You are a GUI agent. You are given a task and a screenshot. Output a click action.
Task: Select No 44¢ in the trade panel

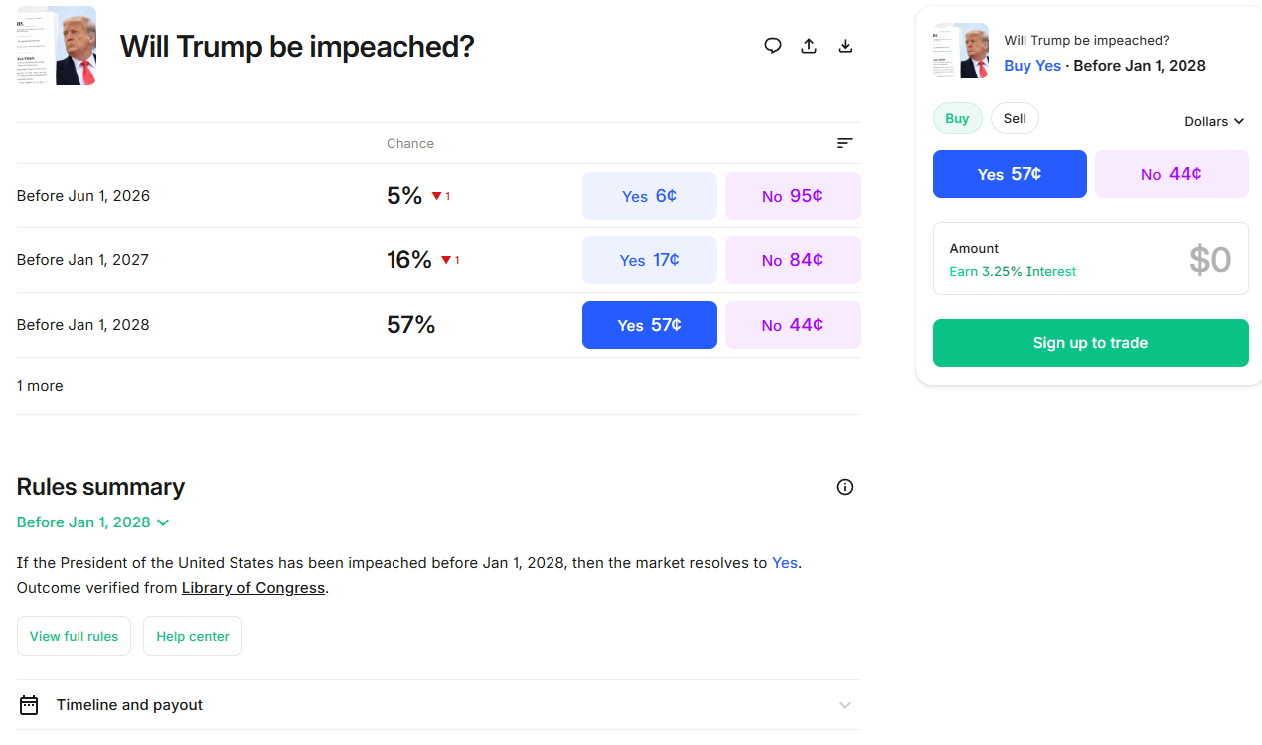[1172, 174]
